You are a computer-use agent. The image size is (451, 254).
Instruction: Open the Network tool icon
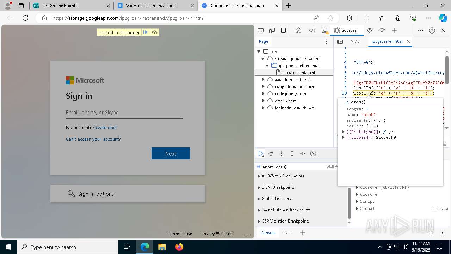[x=370, y=30]
